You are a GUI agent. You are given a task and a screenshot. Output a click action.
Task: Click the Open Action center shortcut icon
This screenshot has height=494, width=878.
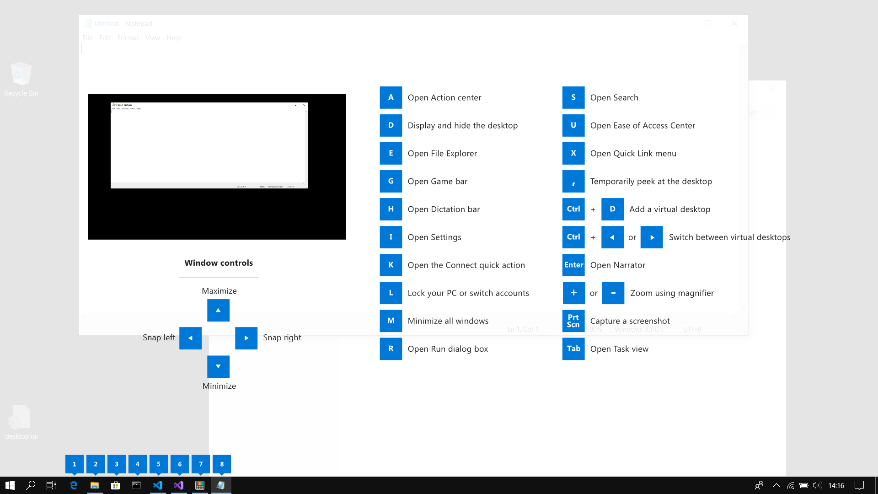(391, 97)
